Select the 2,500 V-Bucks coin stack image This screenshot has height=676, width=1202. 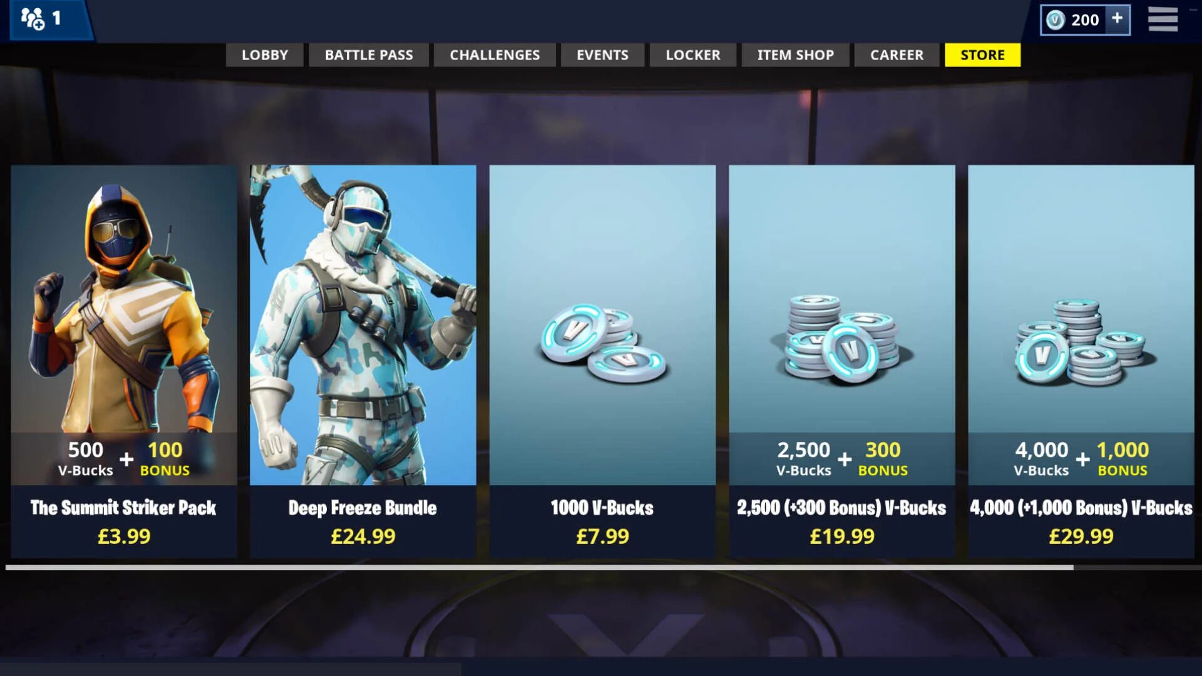coord(842,339)
